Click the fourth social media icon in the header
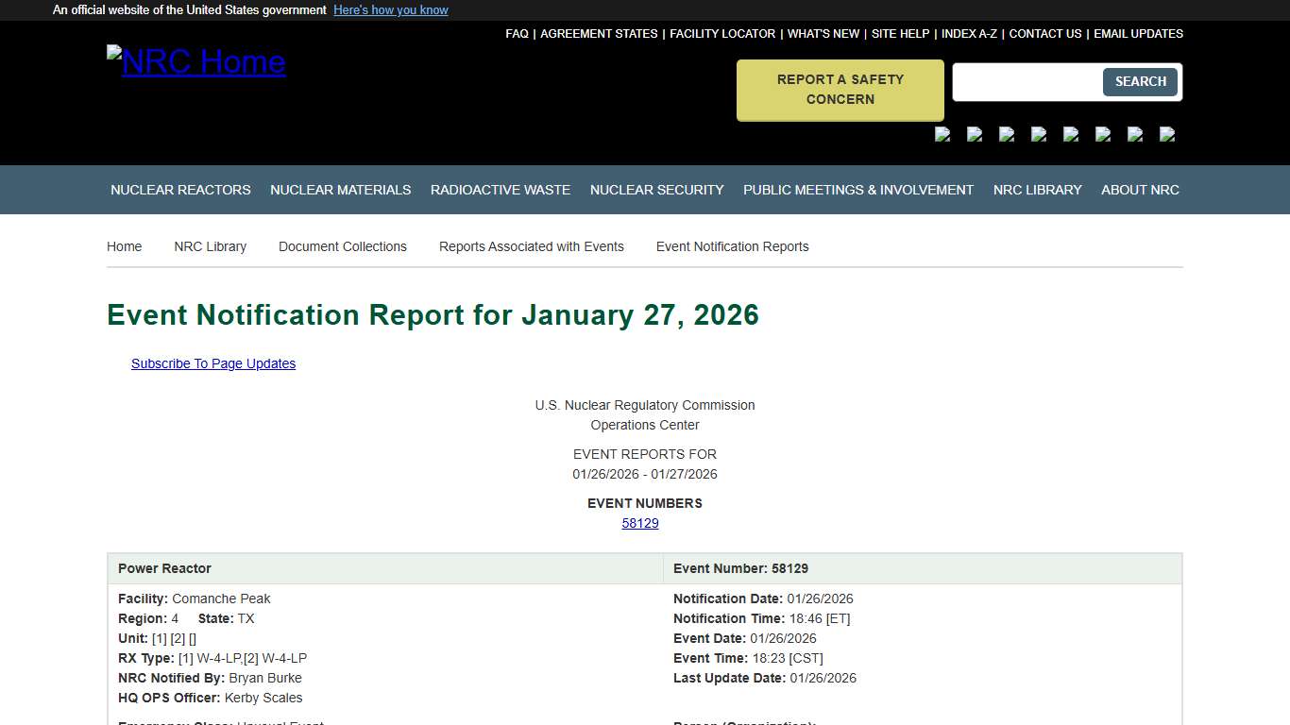This screenshot has width=1290, height=725. [x=1039, y=134]
